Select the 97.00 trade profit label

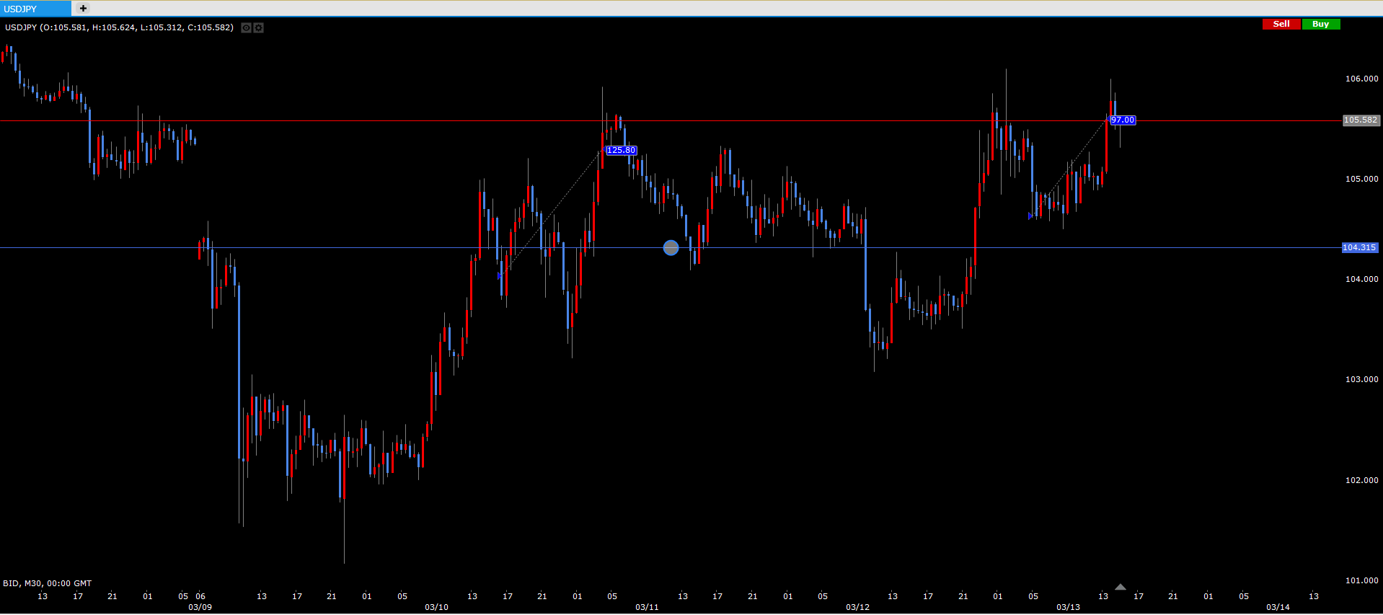pyautogui.click(x=1123, y=120)
